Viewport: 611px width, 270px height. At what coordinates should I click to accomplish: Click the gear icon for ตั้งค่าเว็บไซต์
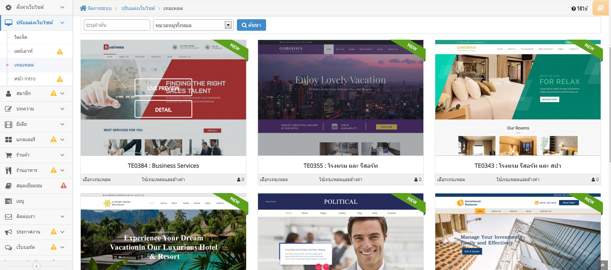tap(8, 7)
